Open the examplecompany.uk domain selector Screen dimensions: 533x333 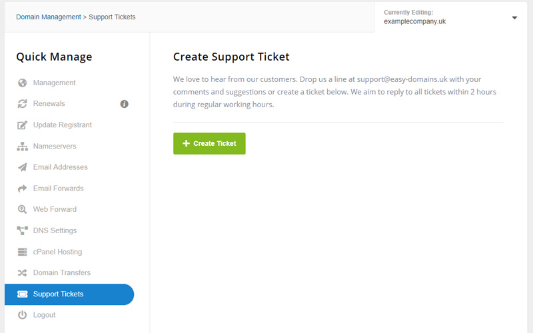click(415, 21)
